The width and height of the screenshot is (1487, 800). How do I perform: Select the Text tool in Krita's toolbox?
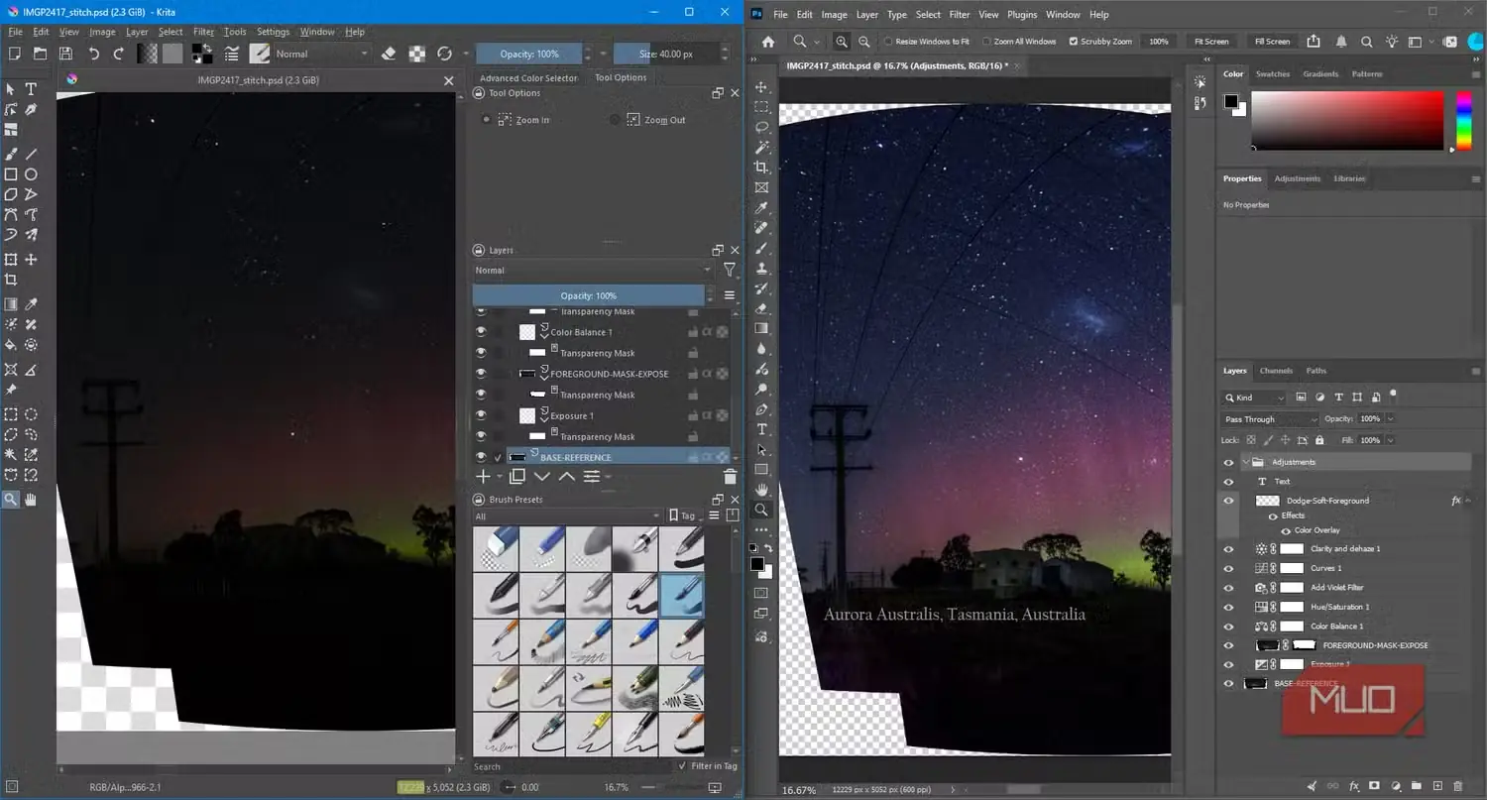[x=31, y=89]
